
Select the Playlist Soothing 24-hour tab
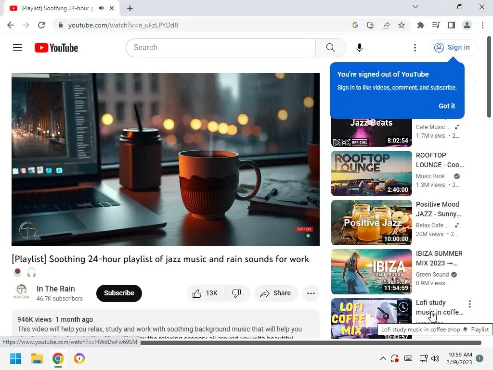pos(62,8)
